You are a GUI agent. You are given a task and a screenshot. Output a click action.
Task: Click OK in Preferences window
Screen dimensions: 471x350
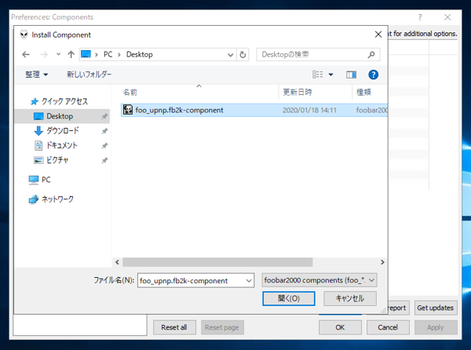coord(340,327)
